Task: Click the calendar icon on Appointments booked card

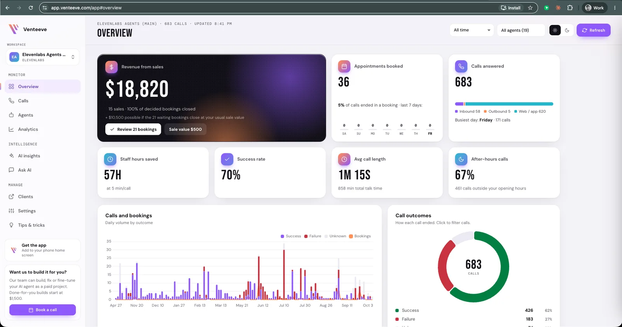Action: pos(344,66)
